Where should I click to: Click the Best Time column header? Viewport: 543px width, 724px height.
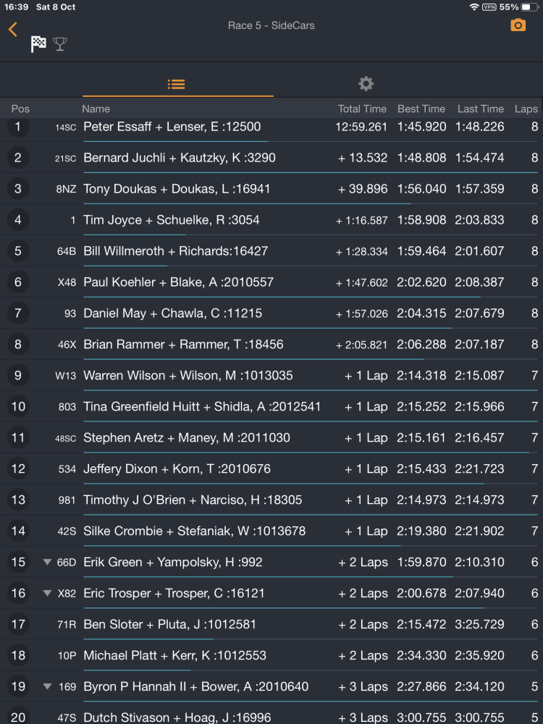pyautogui.click(x=421, y=109)
